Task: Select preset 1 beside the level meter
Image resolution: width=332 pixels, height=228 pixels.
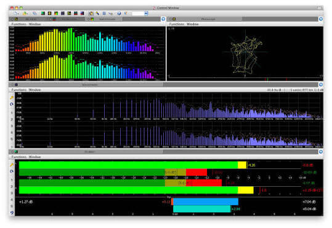Action: [12, 180]
